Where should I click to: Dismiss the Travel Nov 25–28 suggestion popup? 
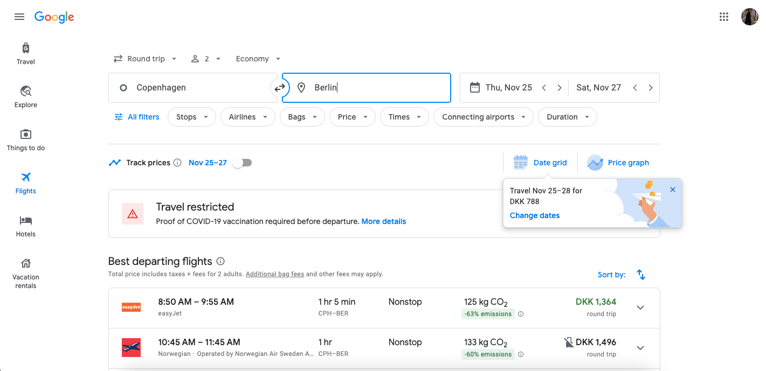click(672, 190)
